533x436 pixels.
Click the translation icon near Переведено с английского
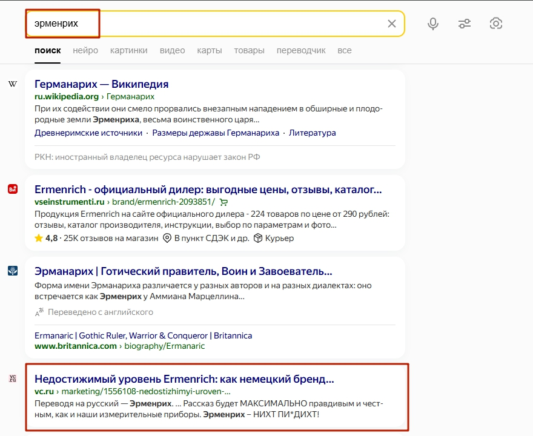pos(39,312)
